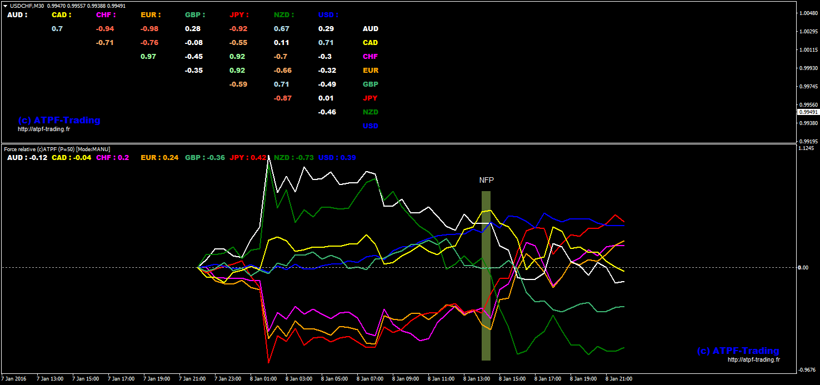Viewport: 820px width, 385px height.
Task: Click the EUR : 0.24 orange strength readout
Action: coord(159,158)
